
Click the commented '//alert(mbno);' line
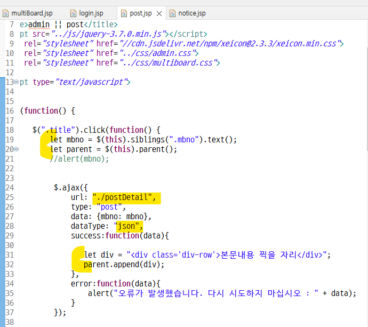79,159
